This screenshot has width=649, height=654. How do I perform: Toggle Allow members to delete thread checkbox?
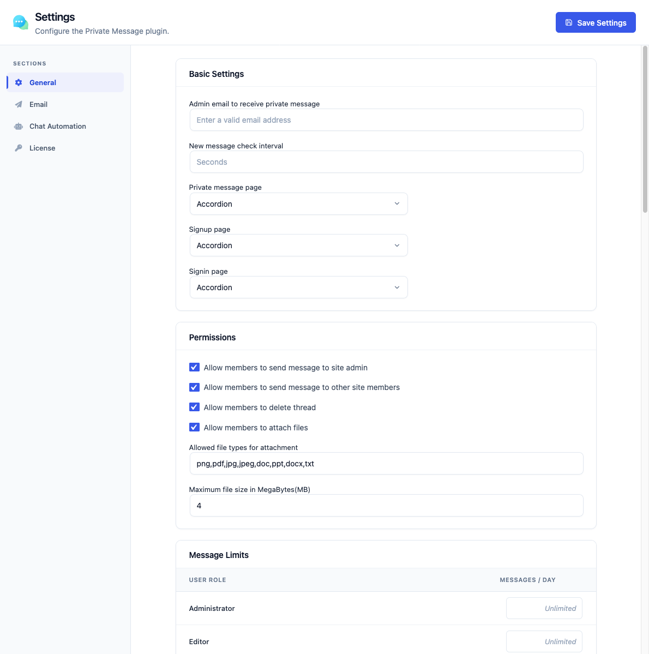[x=194, y=407]
